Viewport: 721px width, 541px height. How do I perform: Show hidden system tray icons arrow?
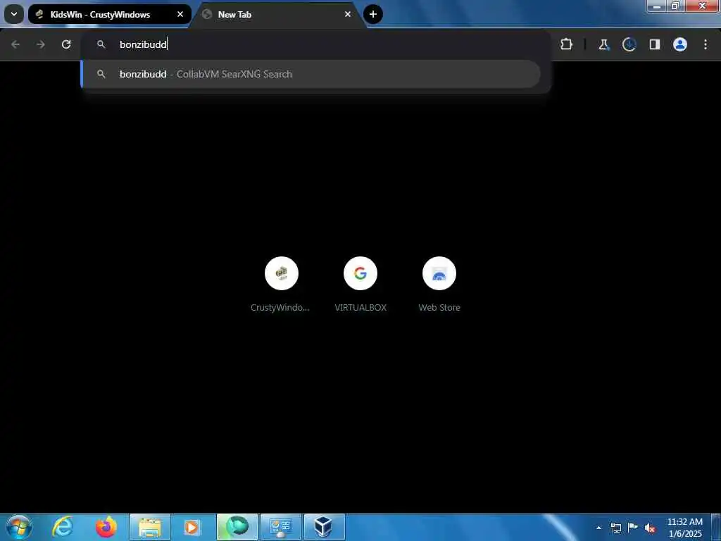click(598, 528)
